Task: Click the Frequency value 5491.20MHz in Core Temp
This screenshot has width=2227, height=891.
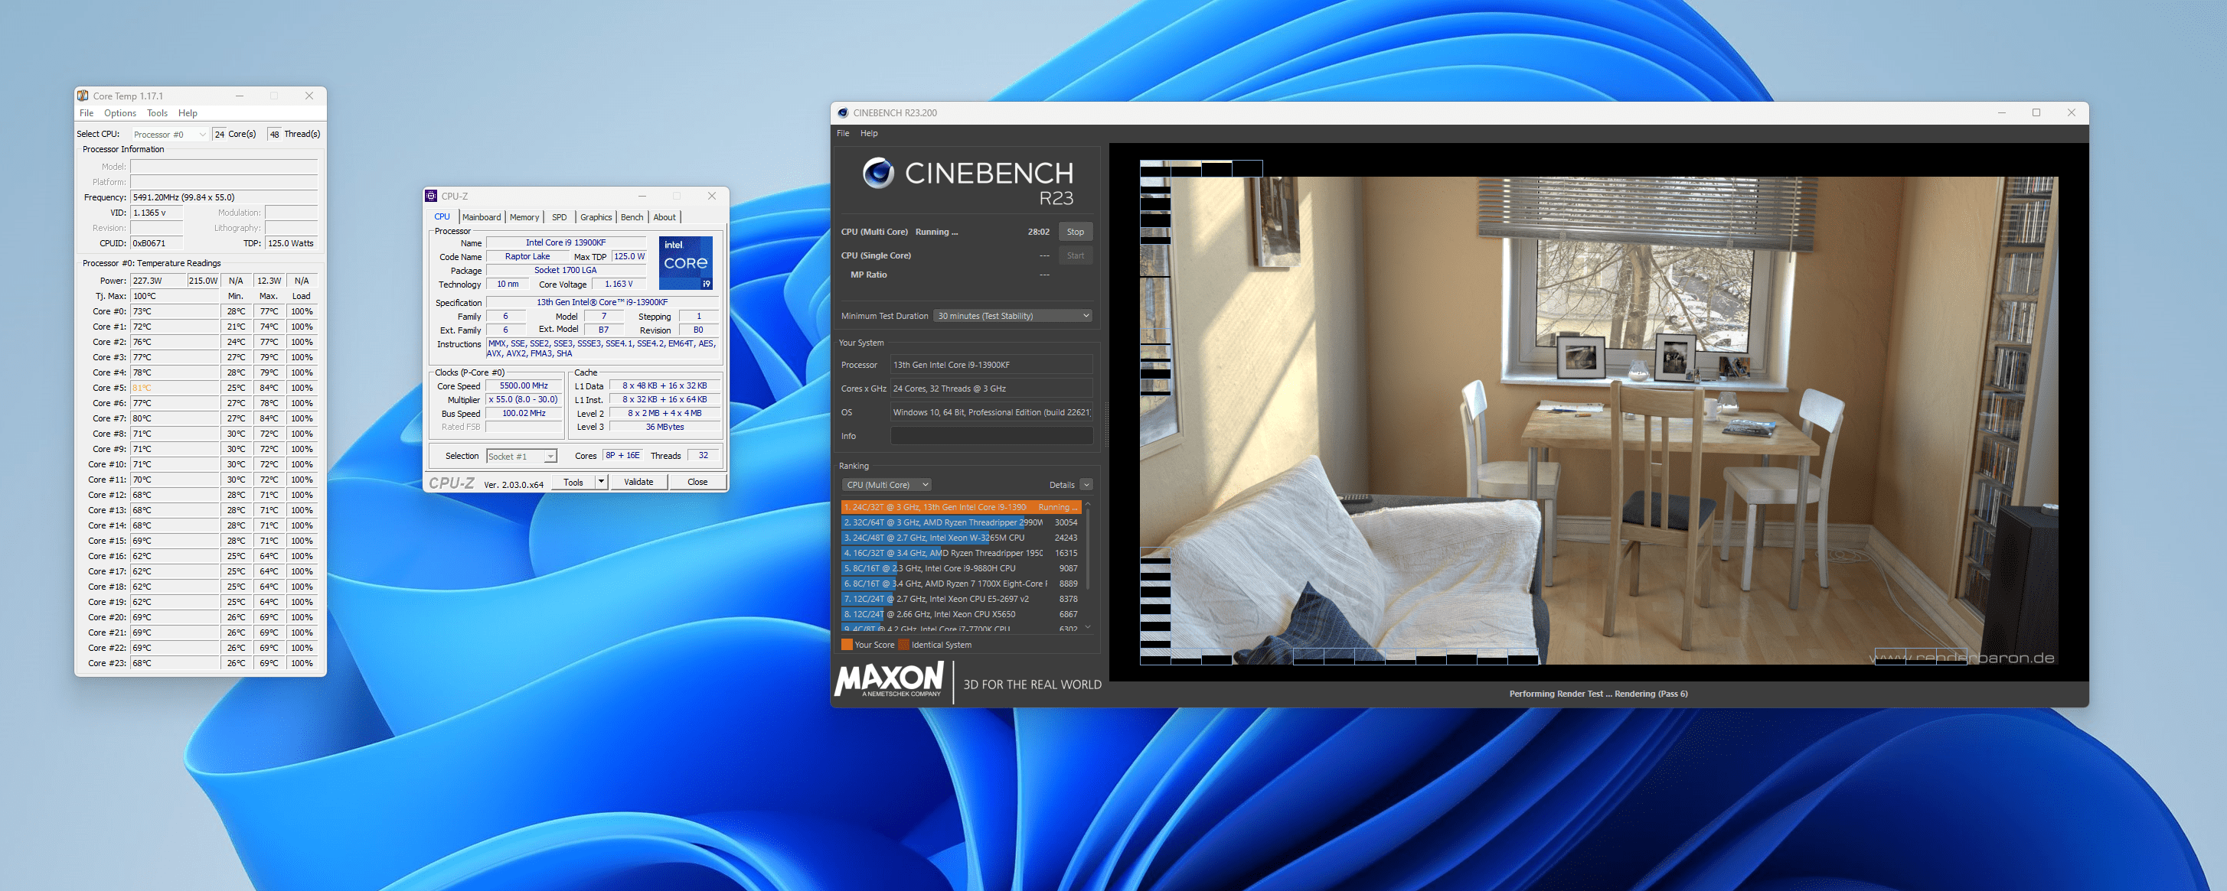Action: click(x=224, y=198)
